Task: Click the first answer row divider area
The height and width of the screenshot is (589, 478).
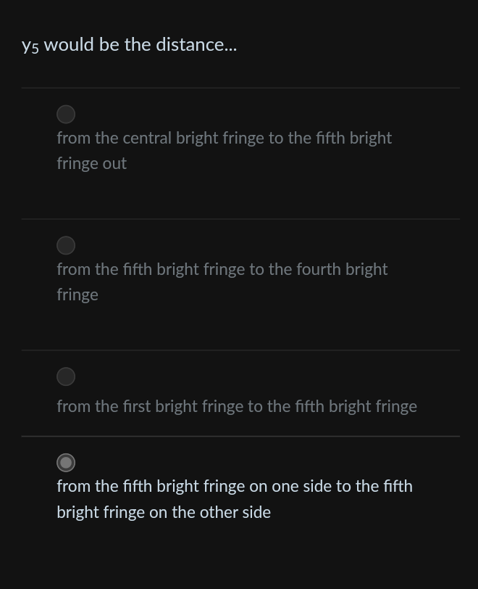Action: pyautogui.click(x=240, y=89)
